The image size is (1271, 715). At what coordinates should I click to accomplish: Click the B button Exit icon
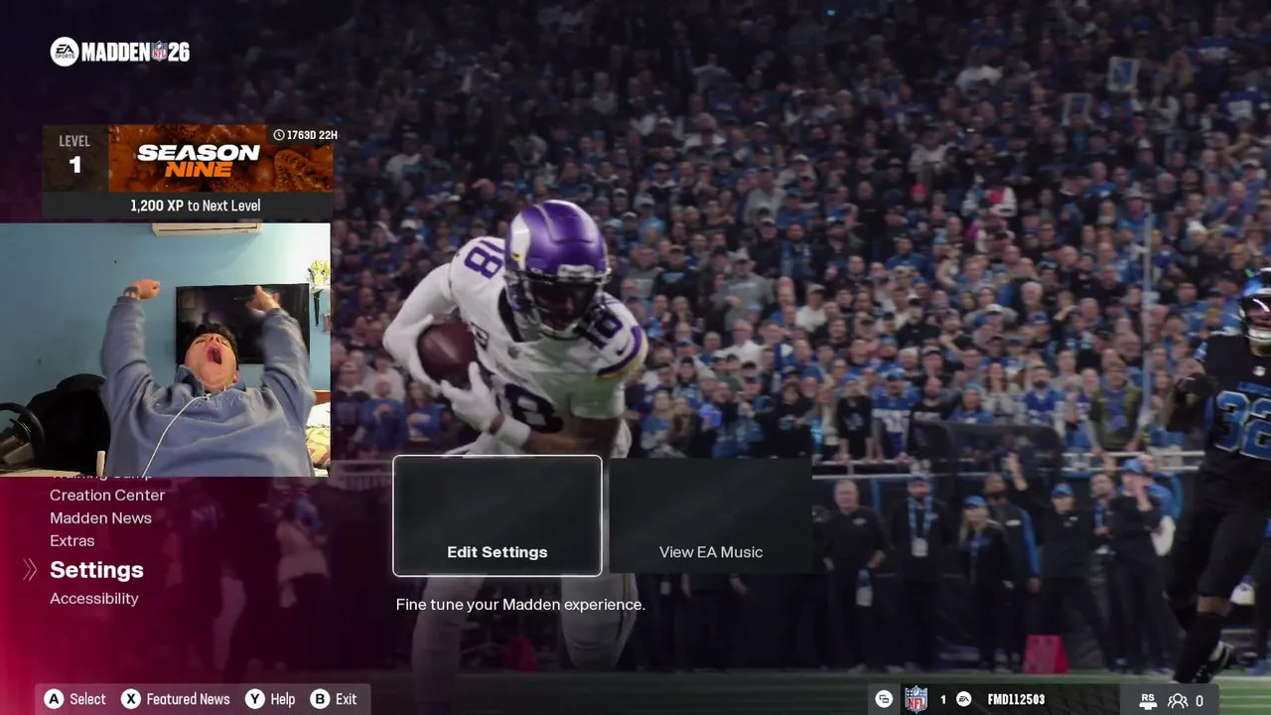click(320, 699)
